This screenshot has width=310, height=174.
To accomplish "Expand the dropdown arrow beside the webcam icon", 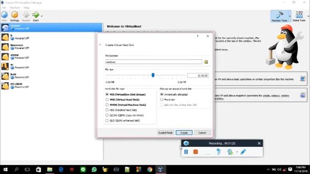I will (x=237, y=152).
